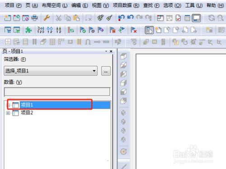Image resolution: width=226 pixels, height=169 pixels.
Task: Toggle the grid display icon
Action: [x=187, y=18]
